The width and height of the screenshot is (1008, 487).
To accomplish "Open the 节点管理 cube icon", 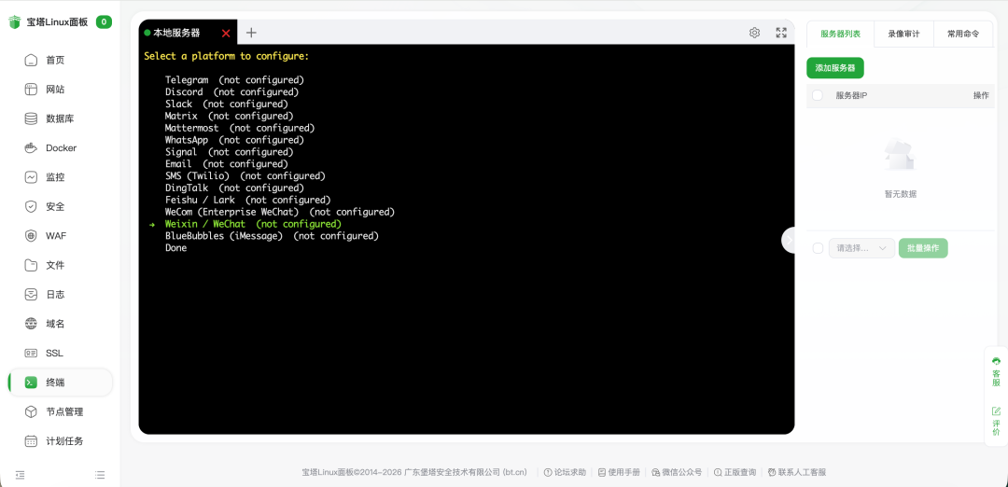I will (31, 411).
